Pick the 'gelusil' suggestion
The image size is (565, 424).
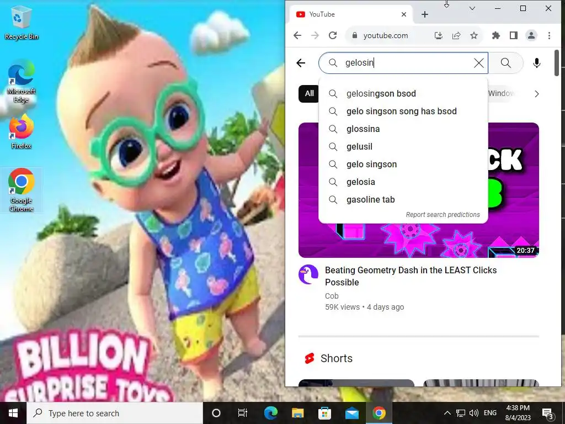point(403,147)
